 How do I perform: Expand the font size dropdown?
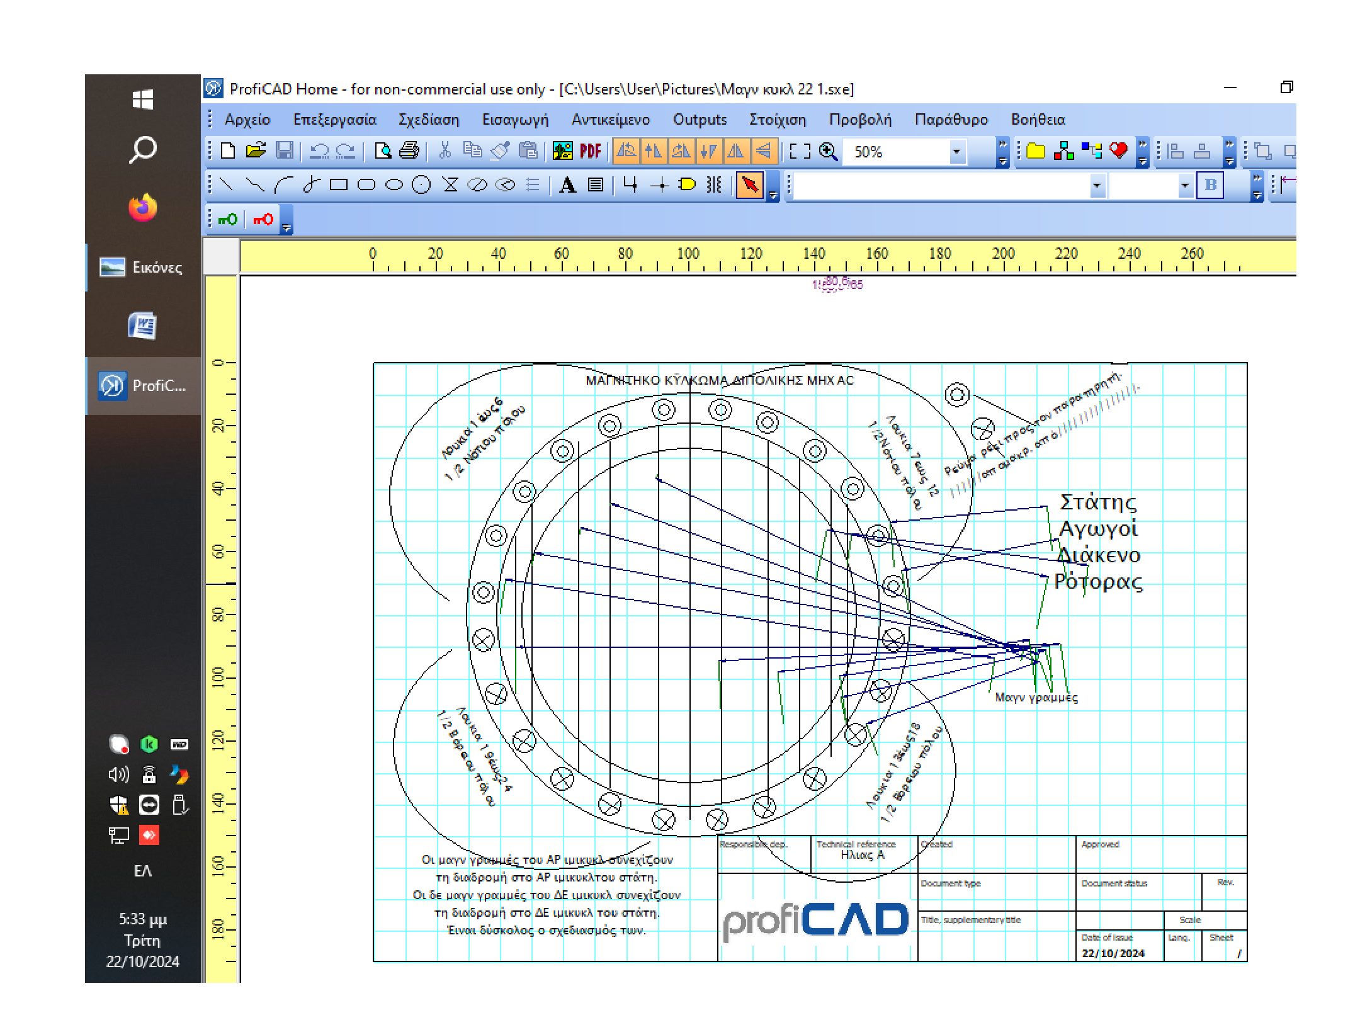1185,185
